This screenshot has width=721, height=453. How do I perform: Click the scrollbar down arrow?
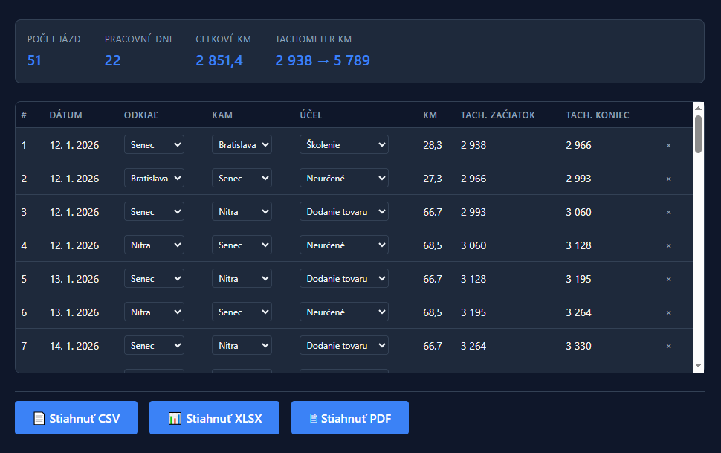click(698, 366)
